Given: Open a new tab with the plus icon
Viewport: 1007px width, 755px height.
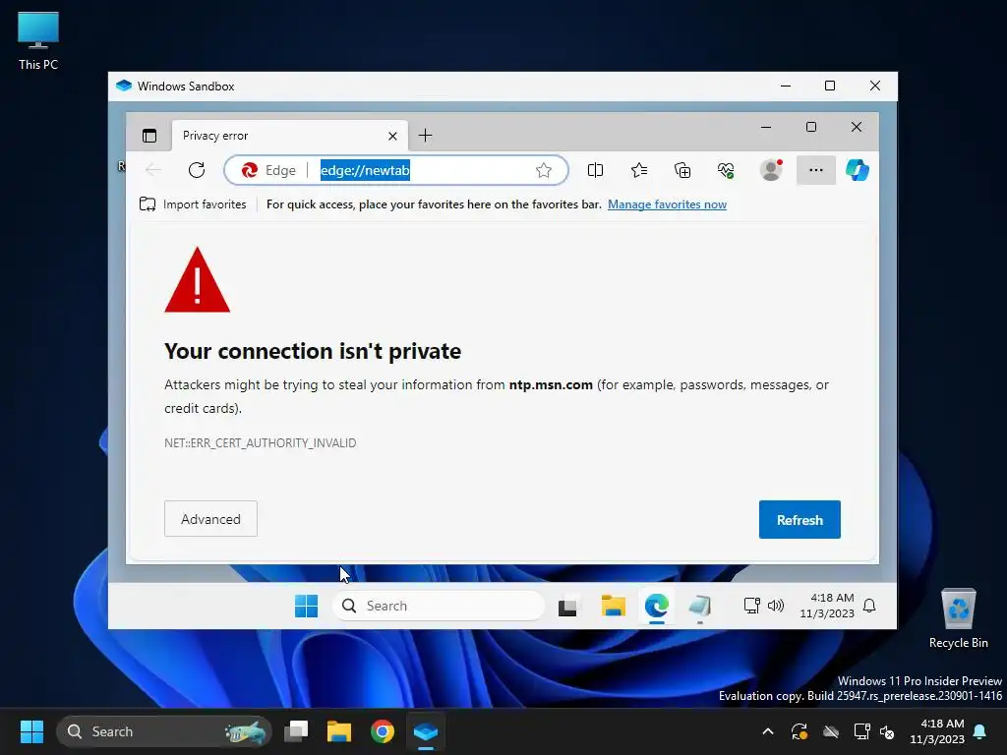Looking at the screenshot, I should (425, 136).
